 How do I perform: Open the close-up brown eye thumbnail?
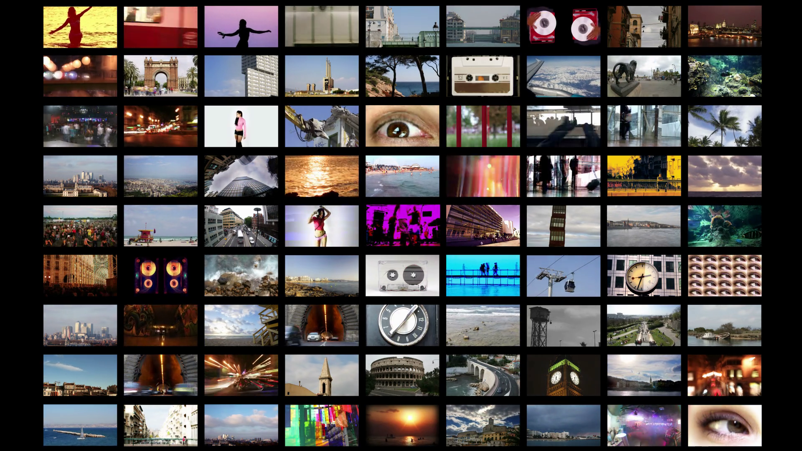pyautogui.click(x=402, y=126)
